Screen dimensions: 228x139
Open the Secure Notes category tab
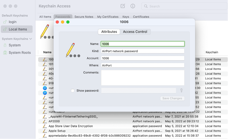pos(84,17)
